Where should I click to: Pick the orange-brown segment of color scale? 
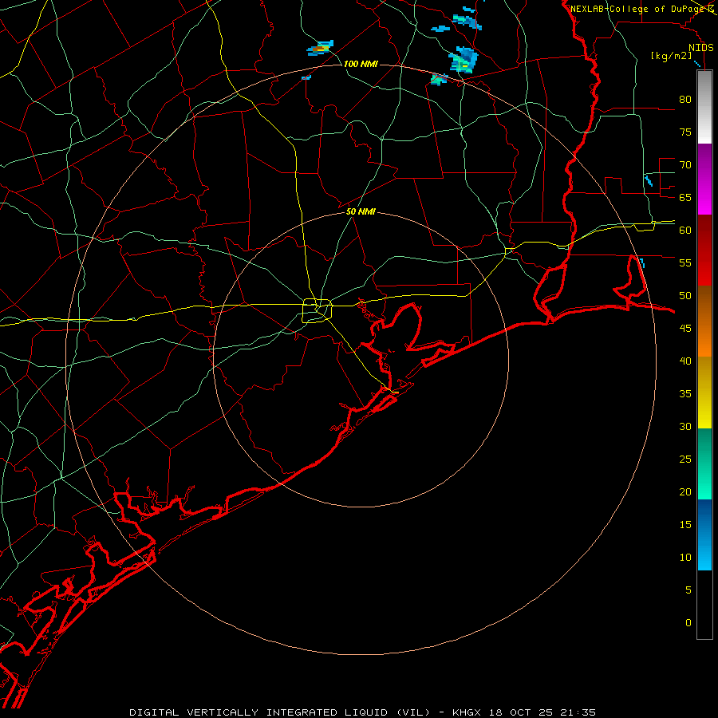point(704,321)
